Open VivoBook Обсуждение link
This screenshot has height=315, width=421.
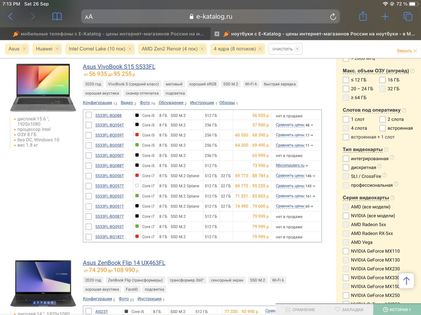(171, 103)
